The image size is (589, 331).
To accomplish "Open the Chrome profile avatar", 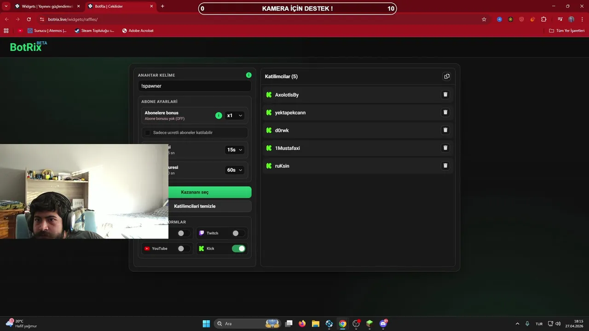I will click(x=571, y=19).
